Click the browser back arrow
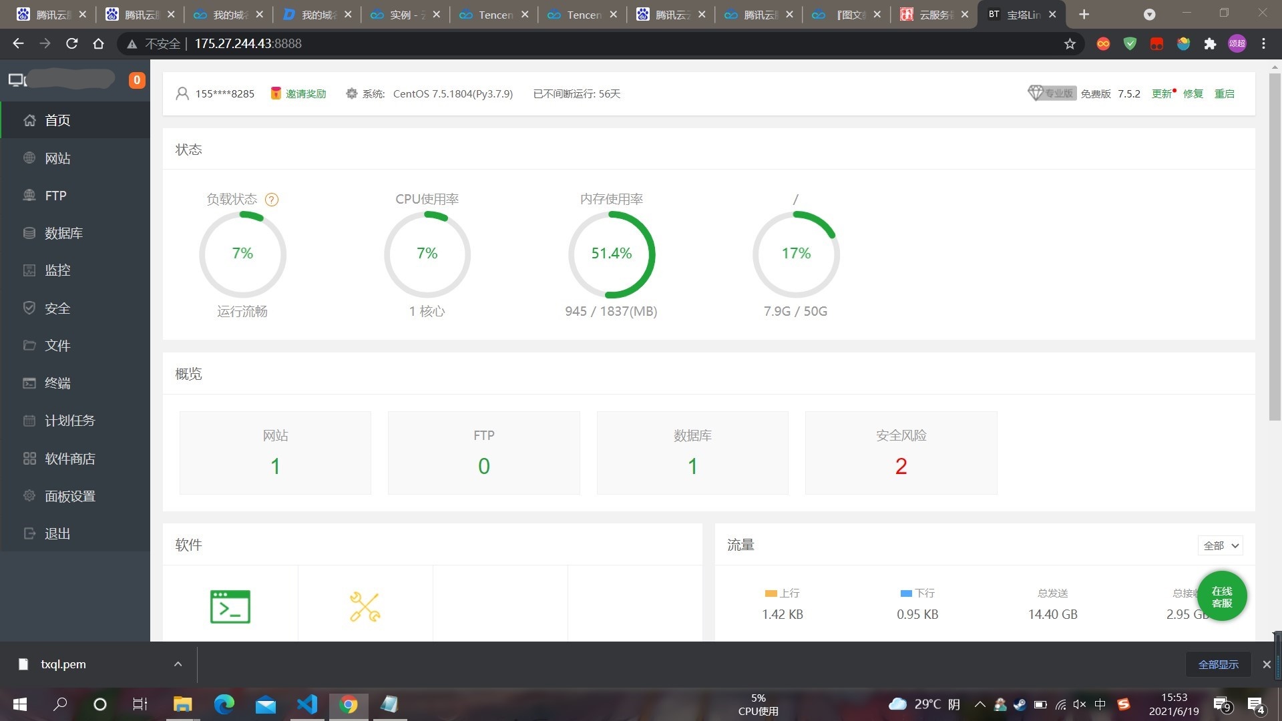Image resolution: width=1282 pixels, height=721 pixels. (18, 43)
